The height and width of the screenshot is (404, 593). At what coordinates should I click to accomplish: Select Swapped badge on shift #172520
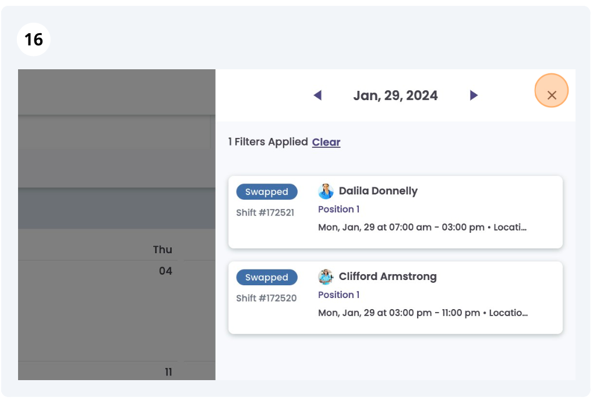267,277
